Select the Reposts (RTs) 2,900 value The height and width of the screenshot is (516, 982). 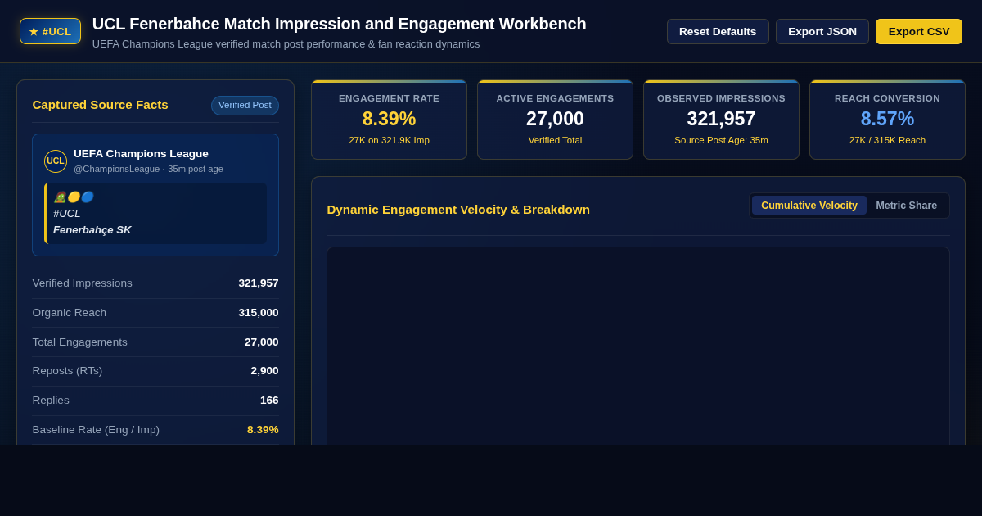pyautogui.click(x=264, y=370)
